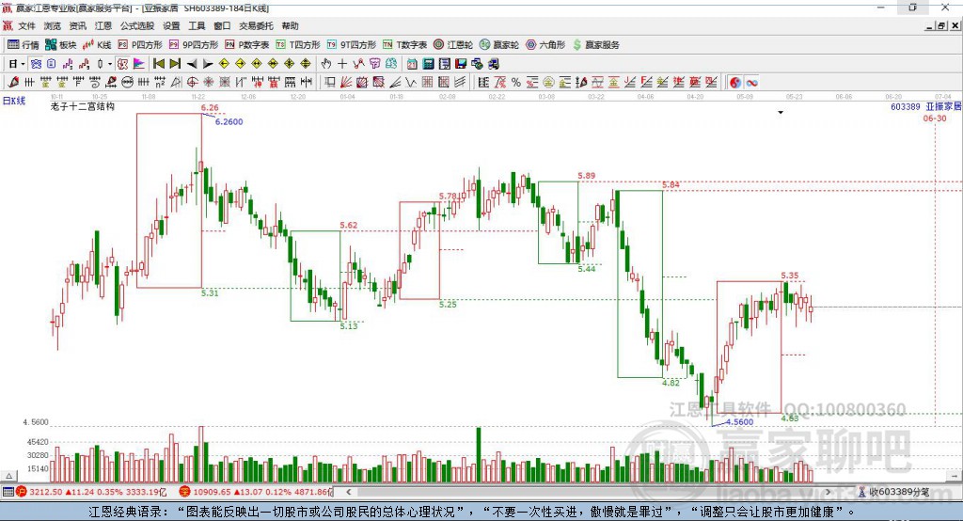Click the 603389 stock code
963x521 pixels.
point(906,107)
